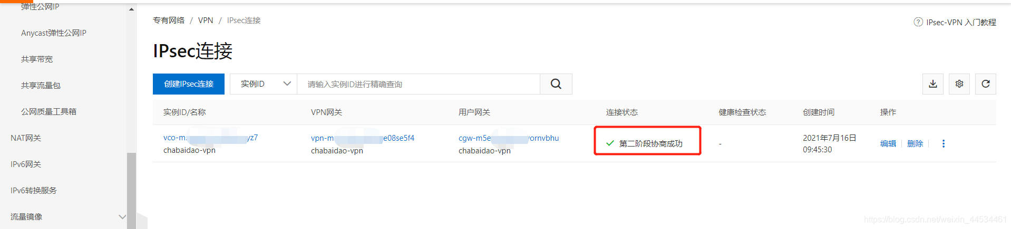
Task: Click the 删除 link in the row
Action: [x=915, y=143]
